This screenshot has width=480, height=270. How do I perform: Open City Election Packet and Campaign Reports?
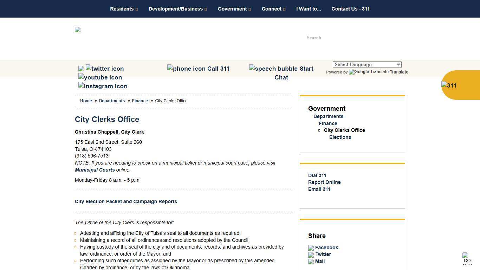126,201
